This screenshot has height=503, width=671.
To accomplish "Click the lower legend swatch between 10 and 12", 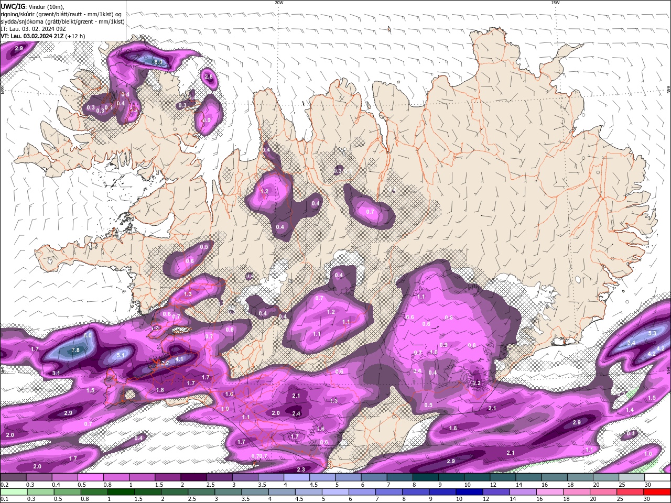I will pyautogui.click(x=469, y=492).
